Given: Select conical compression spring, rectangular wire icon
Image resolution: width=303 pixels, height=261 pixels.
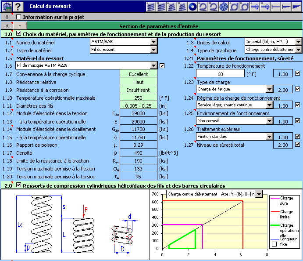Looking at the screenshot, I should 182,7.
